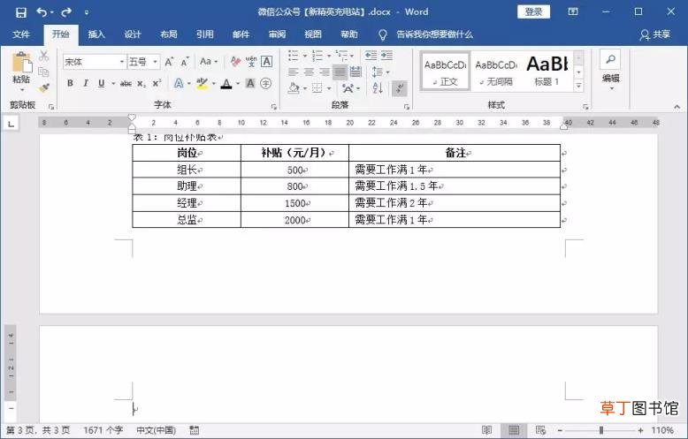Screen dimensions: 688x439
Task: Open the lightbulb Tell Me search
Action: (383, 34)
